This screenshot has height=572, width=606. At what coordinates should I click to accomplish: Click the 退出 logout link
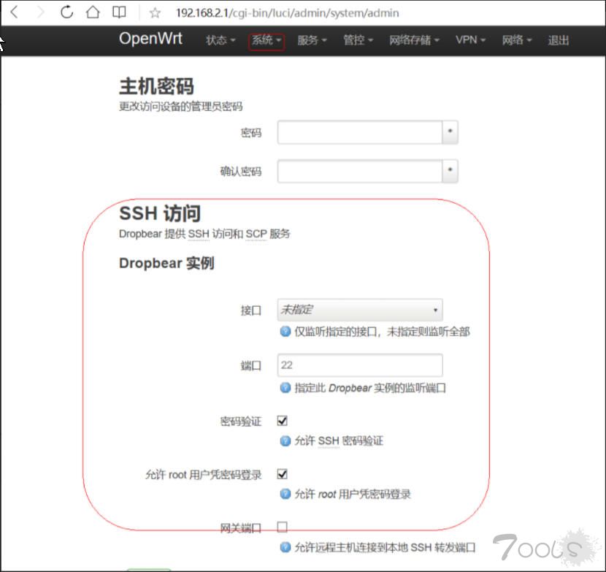click(x=558, y=40)
